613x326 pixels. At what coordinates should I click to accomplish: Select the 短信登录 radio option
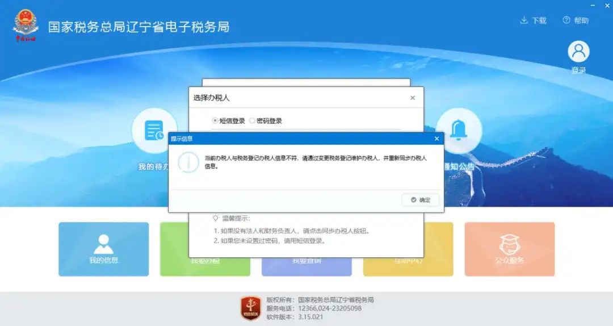coord(215,120)
